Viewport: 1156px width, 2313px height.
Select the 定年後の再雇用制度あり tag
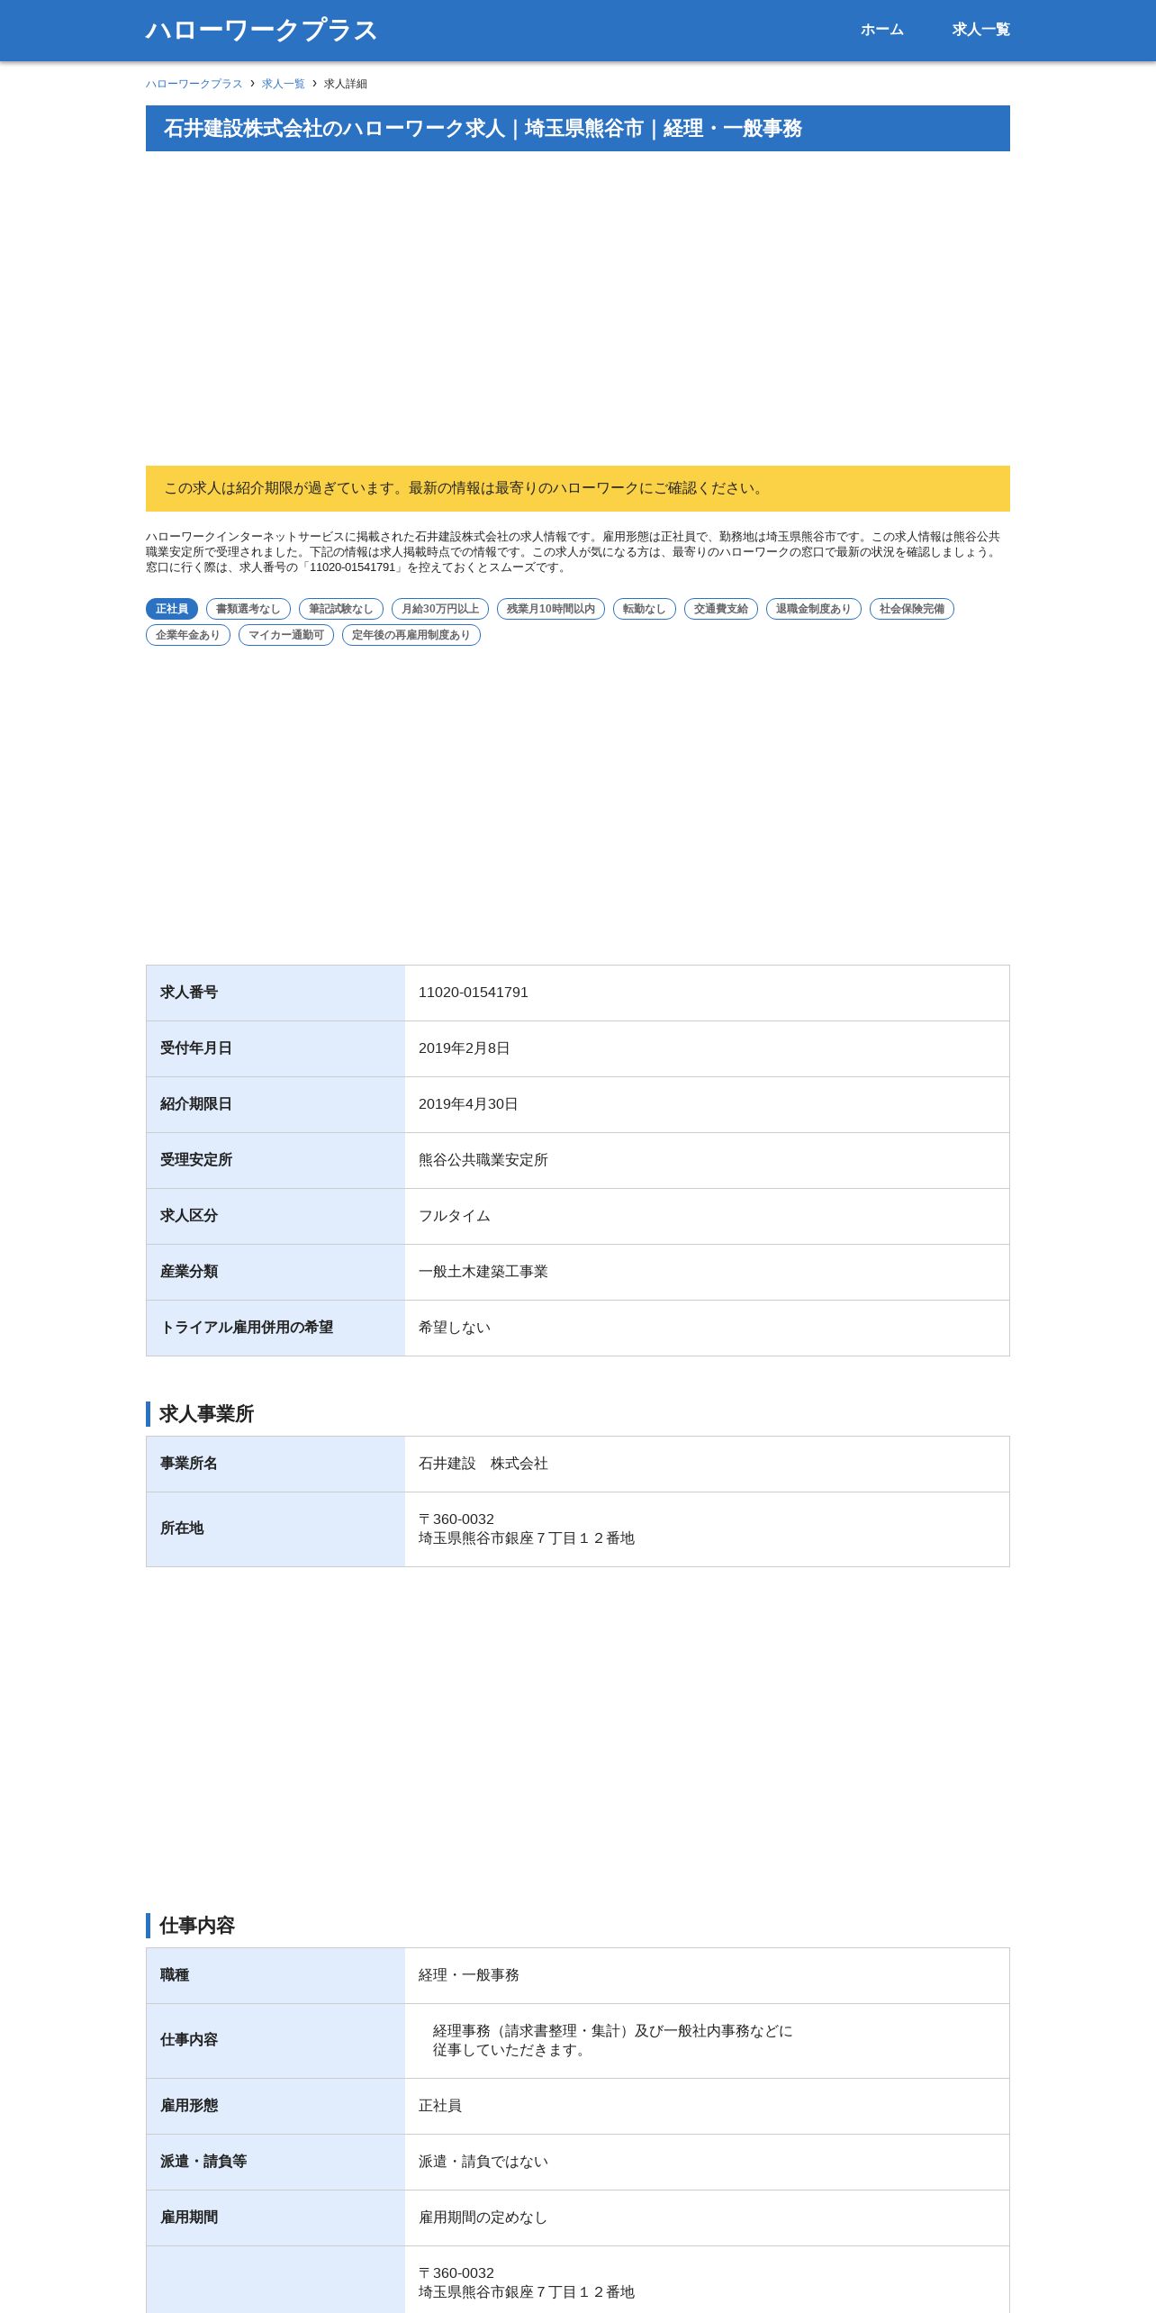click(411, 635)
